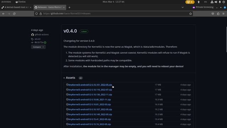
Task: View site security via the padlock icon
Action: [41, 14]
